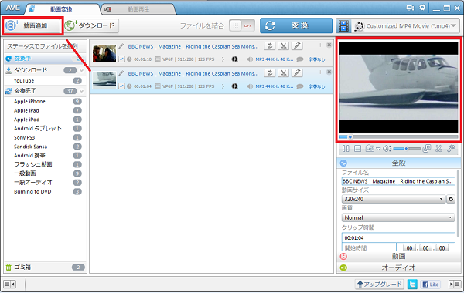Choose subtitle 字幕なし on first row
The image size is (464, 293).
click(x=316, y=59)
